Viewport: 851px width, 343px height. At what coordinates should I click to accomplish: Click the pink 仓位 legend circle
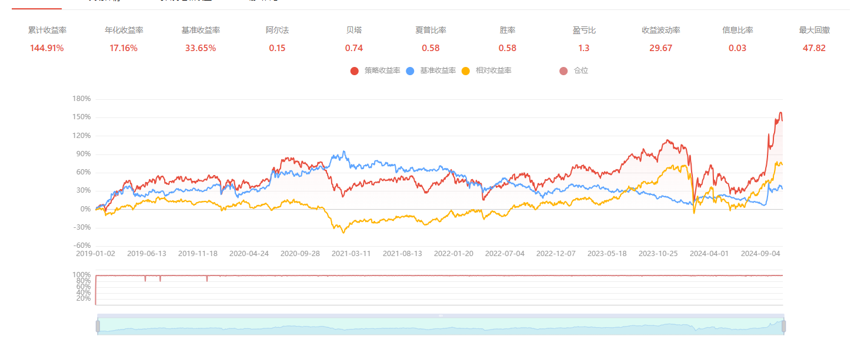(x=563, y=71)
